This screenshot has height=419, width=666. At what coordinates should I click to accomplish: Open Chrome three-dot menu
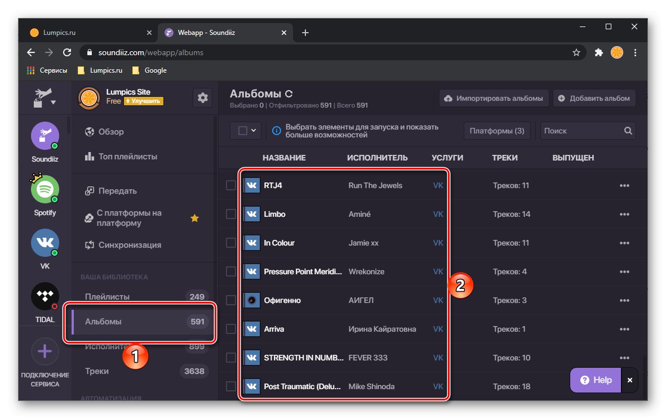(x=635, y=52)
